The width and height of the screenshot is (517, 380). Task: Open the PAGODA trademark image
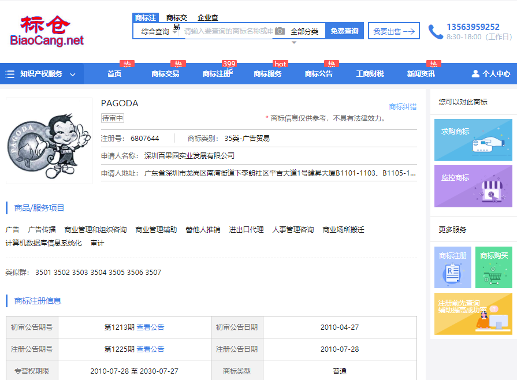pos(49,141)
